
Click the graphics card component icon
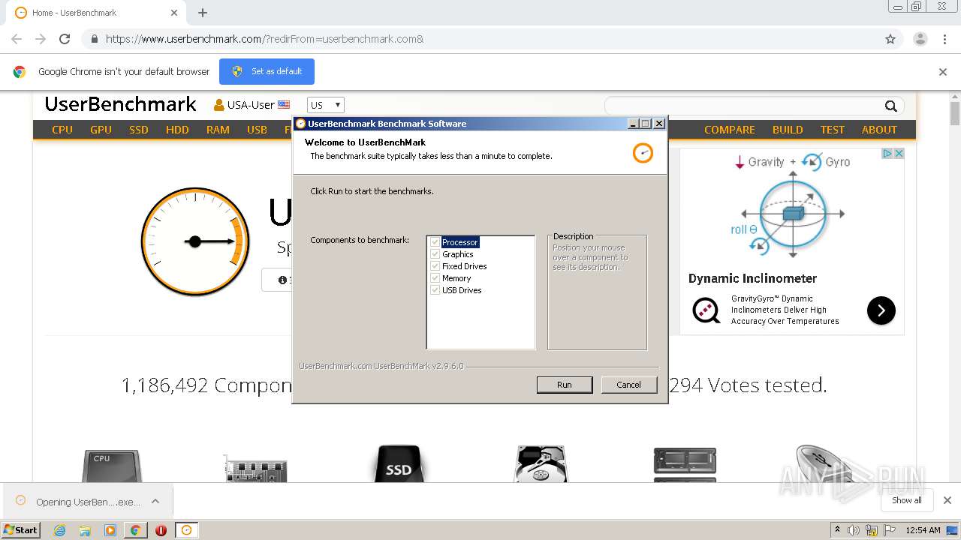(x=255, y=467)
